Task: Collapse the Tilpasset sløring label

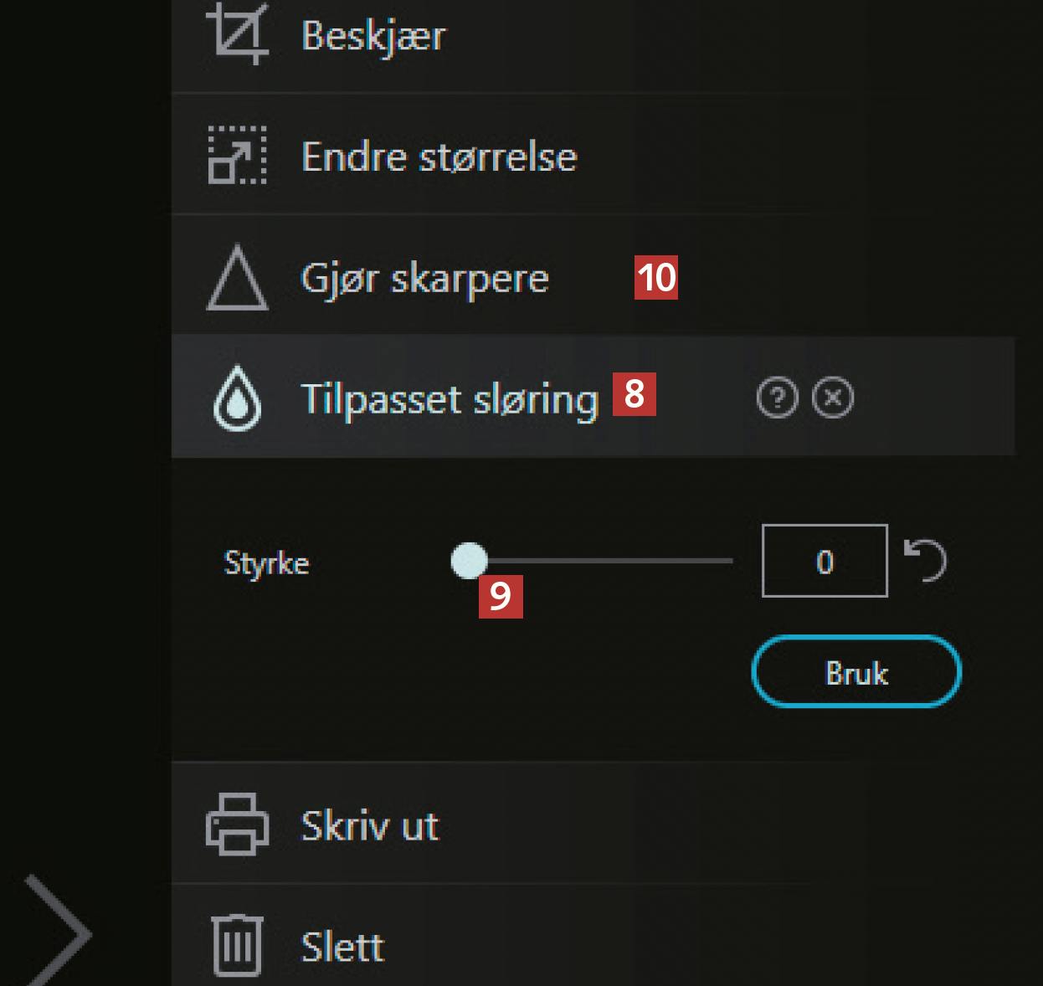Action: coord(450,399)
